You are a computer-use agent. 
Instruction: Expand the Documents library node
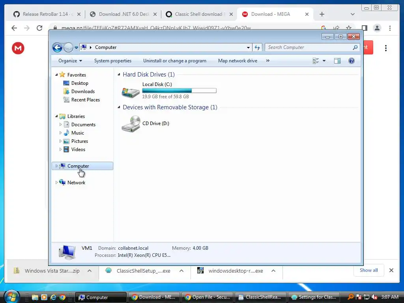coord(60,124)
